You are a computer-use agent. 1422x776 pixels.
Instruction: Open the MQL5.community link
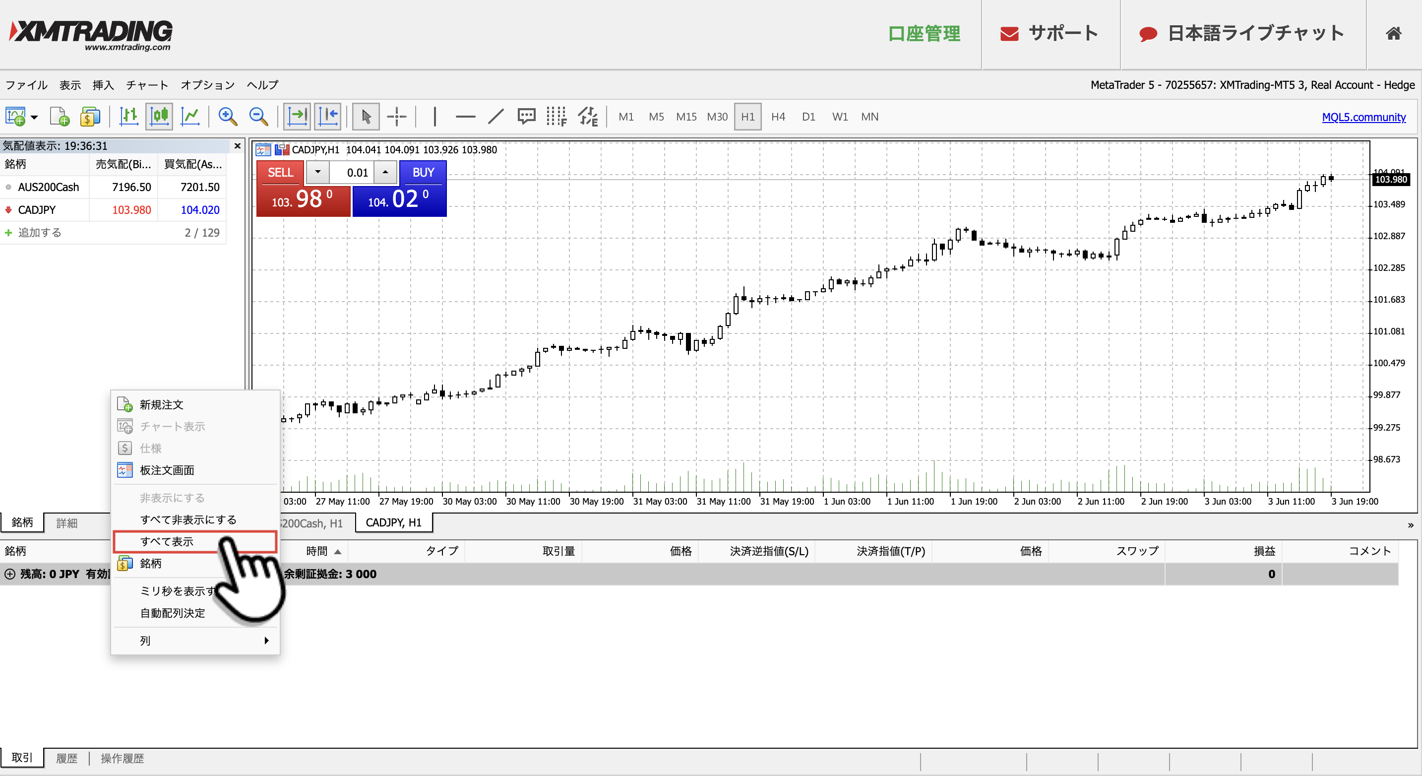(1363, 117)
